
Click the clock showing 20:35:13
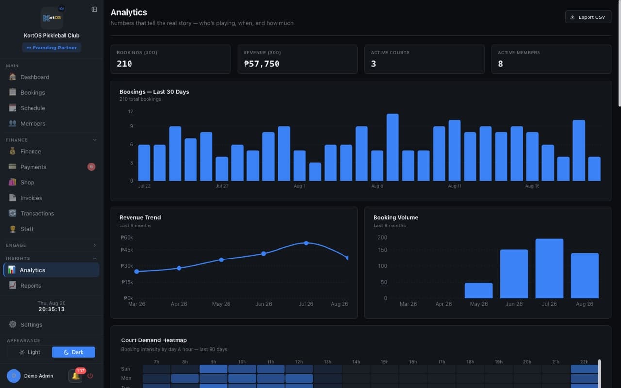click(x=51, y=309)
